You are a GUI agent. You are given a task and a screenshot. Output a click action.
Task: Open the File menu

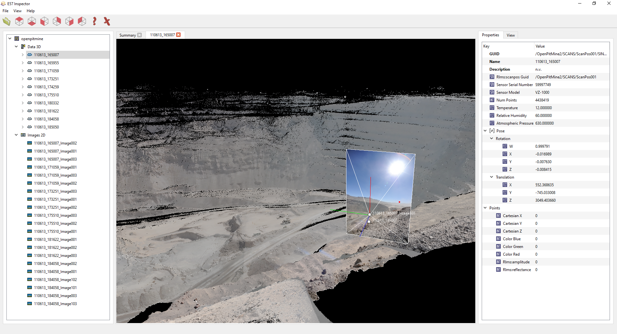pyautogui.click(x=5, y=11)
